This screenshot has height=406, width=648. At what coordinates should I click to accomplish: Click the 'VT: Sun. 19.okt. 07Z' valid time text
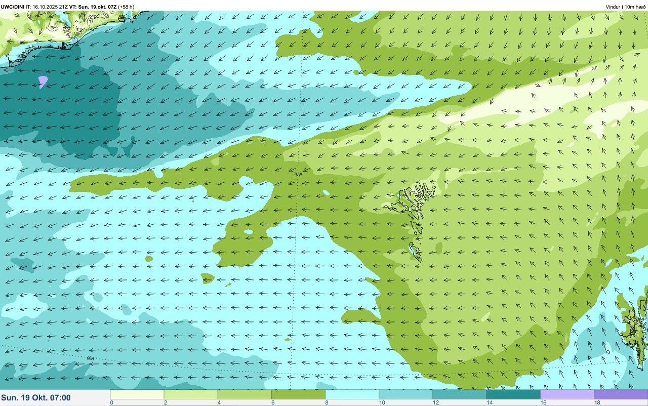click(x=94, y=7)
